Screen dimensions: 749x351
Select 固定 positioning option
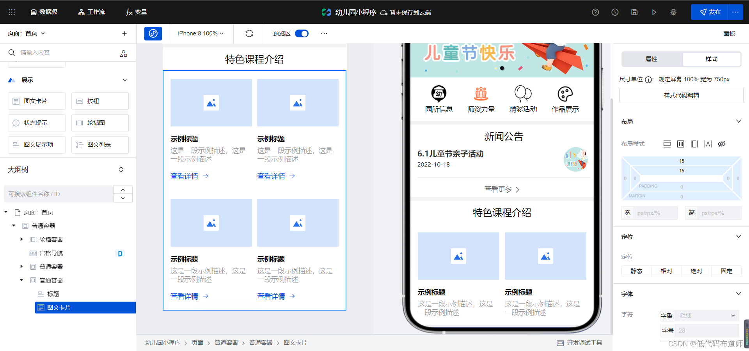(x=726, y=271)
